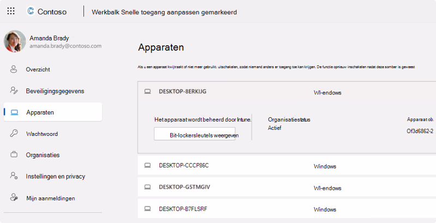Select Wachtwoord in the sidebar
This screenshot has width=436, height=223.
tap(41, 134)
